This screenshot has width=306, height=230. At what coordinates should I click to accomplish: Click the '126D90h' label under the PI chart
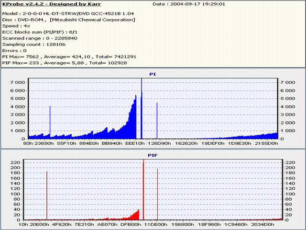[159, 143]
